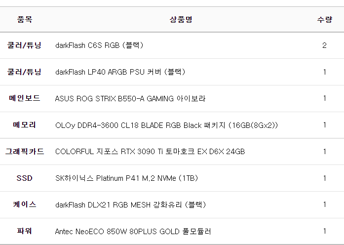Click the 케이스 category cell
This screenshot has width=344, height=245.
(24, 204)
